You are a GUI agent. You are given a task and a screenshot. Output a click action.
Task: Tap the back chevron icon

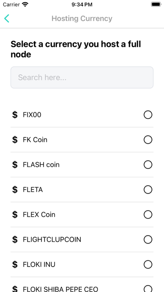(x=7, y=18)
